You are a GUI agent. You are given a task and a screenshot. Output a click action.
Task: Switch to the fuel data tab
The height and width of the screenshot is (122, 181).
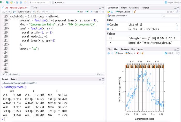pyautogui.click(x=35, y=8)
